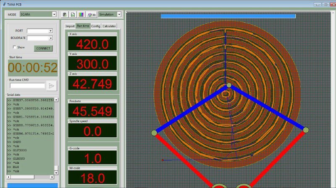
Task: Click the CONNECT button
Action: point(43,48)
